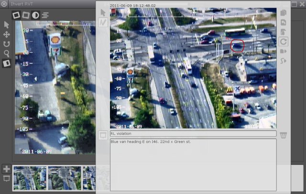The width and height of the screenshot is (306, 194).
Task: Click the copy pages icon at dialog right
Action: coord(283,13)
